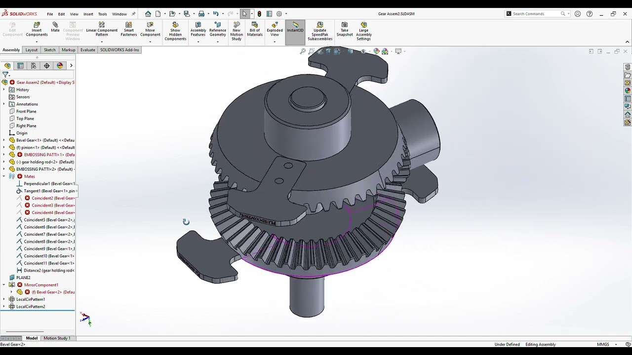Click the Insert Components tool

[x=37, y=30]
